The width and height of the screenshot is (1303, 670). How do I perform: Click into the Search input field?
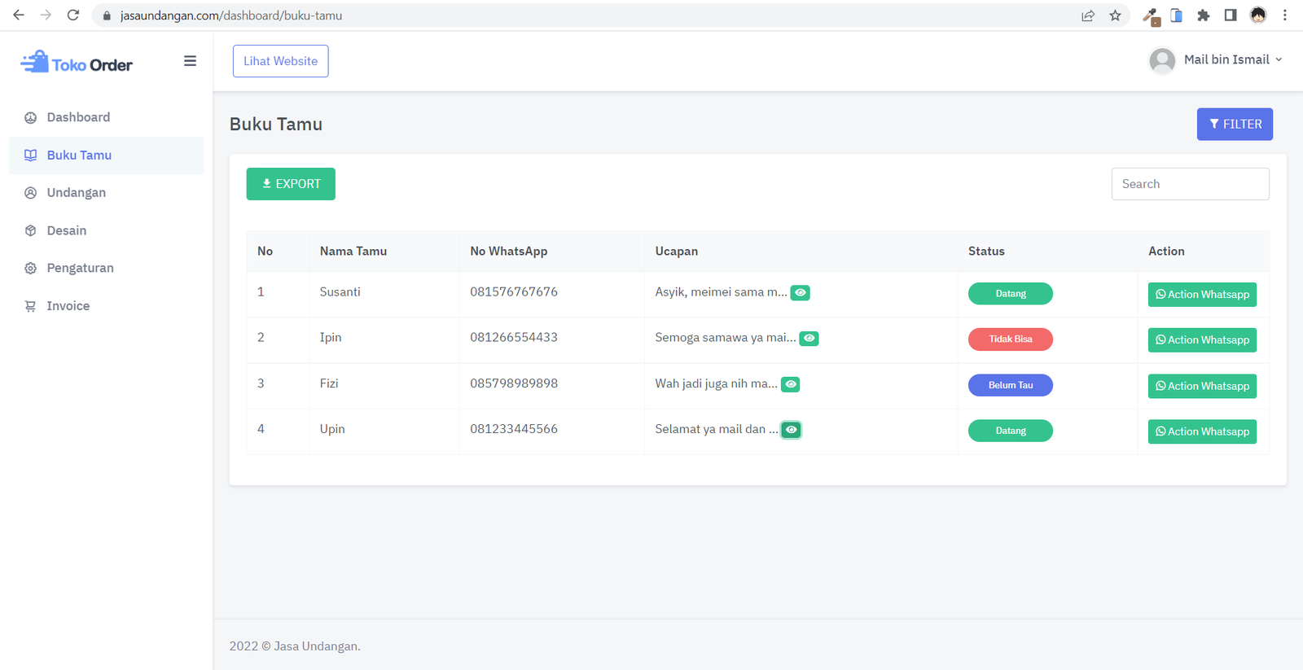pos(1190,184)
